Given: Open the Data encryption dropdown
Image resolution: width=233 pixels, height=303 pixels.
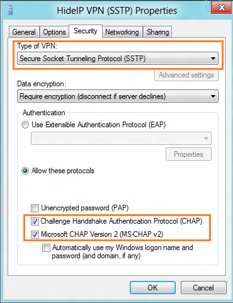Looking at the screenshot, I should point(118,96).
